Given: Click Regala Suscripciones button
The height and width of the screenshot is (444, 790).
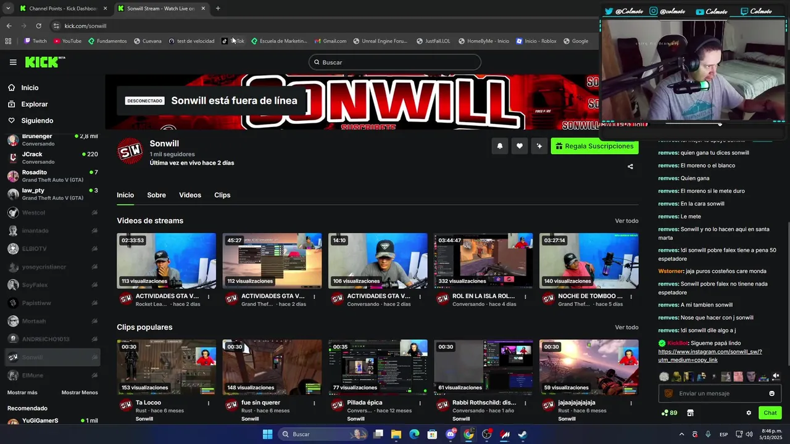Looking at the screenshot, I should (594, 146).
